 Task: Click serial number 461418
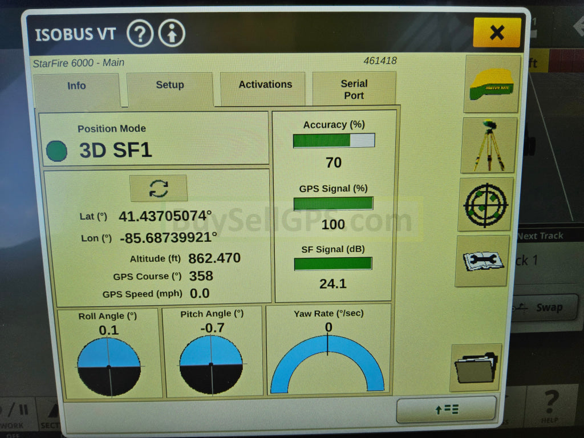(x=380, y=60)
